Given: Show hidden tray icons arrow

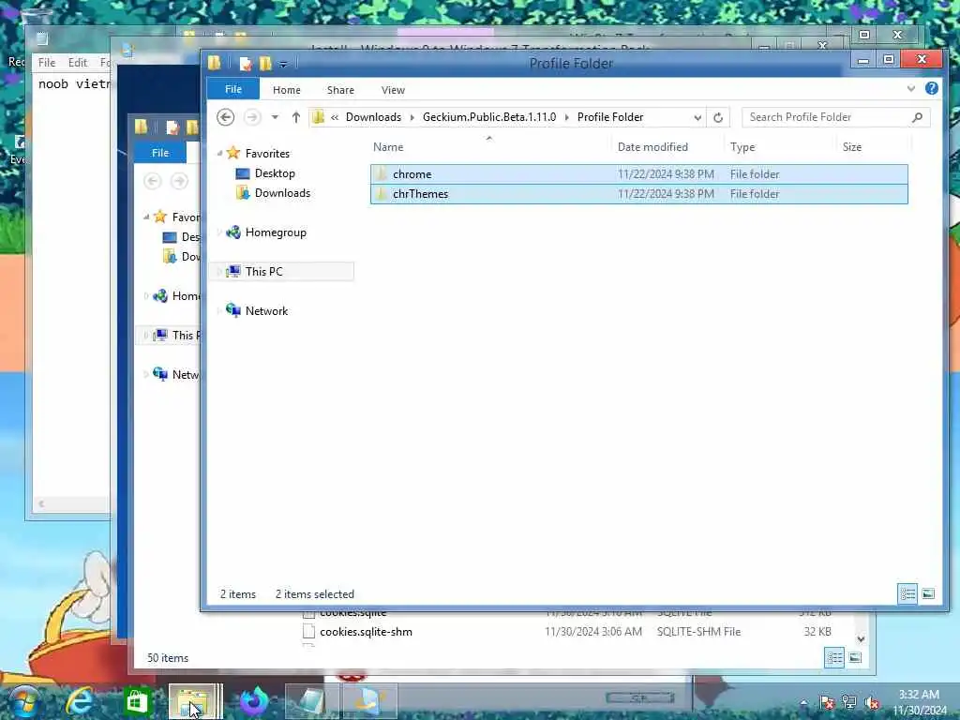Looking at the screenshot, I should [803, 702].
